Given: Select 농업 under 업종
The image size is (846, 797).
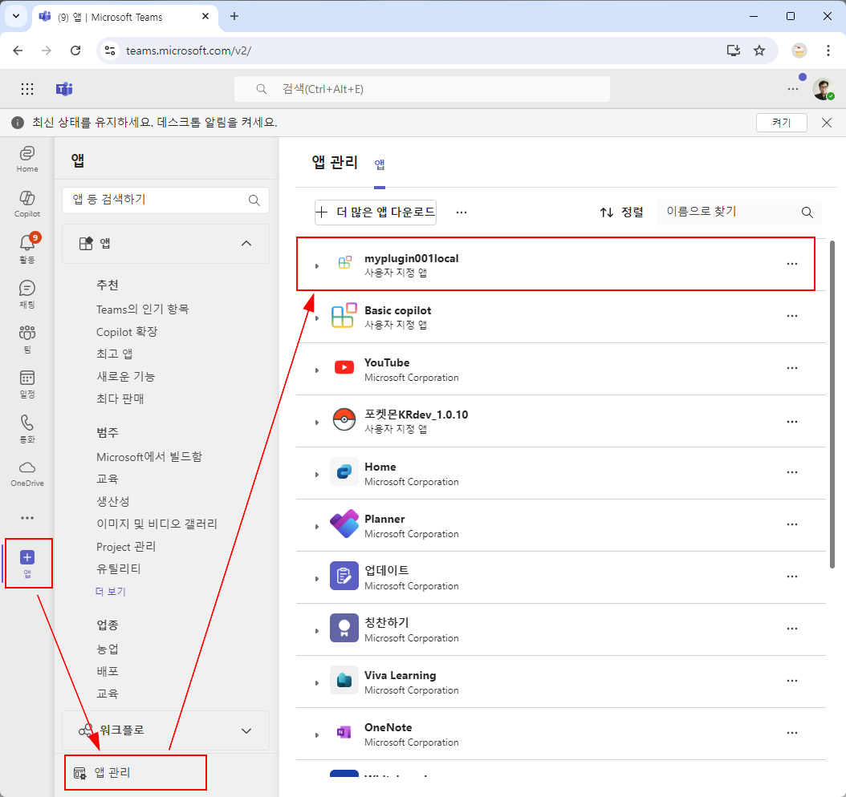Looking at the screenshot, I should tap(108, 649).
